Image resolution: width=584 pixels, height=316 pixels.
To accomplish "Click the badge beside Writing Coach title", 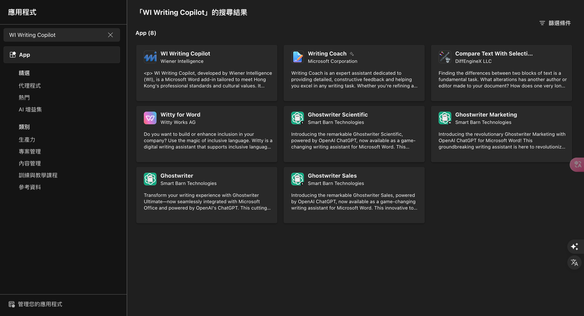I will 352,54.
